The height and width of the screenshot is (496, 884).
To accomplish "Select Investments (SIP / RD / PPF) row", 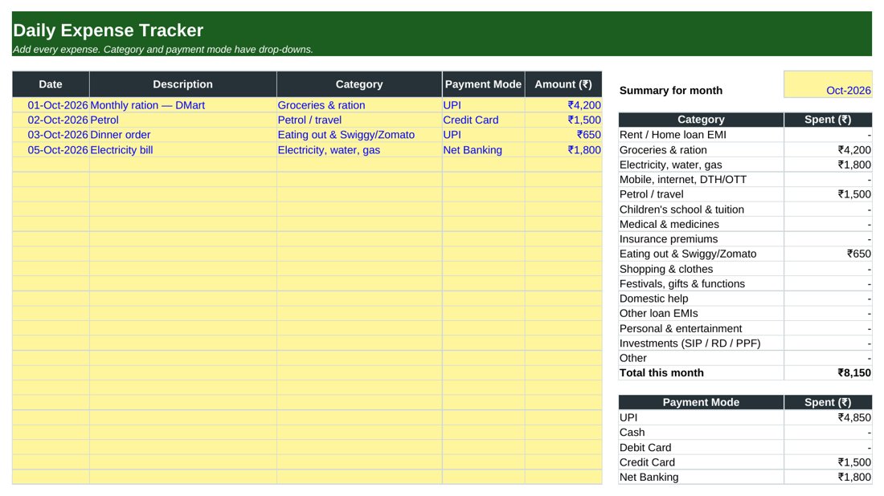I will [x=745, y=344].
